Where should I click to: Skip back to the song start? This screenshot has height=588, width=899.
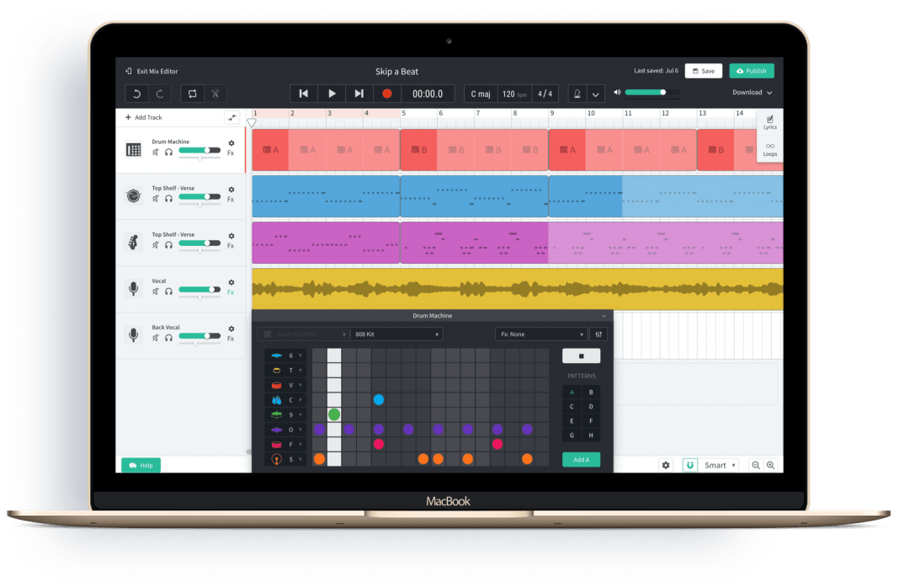pos(304,94)
